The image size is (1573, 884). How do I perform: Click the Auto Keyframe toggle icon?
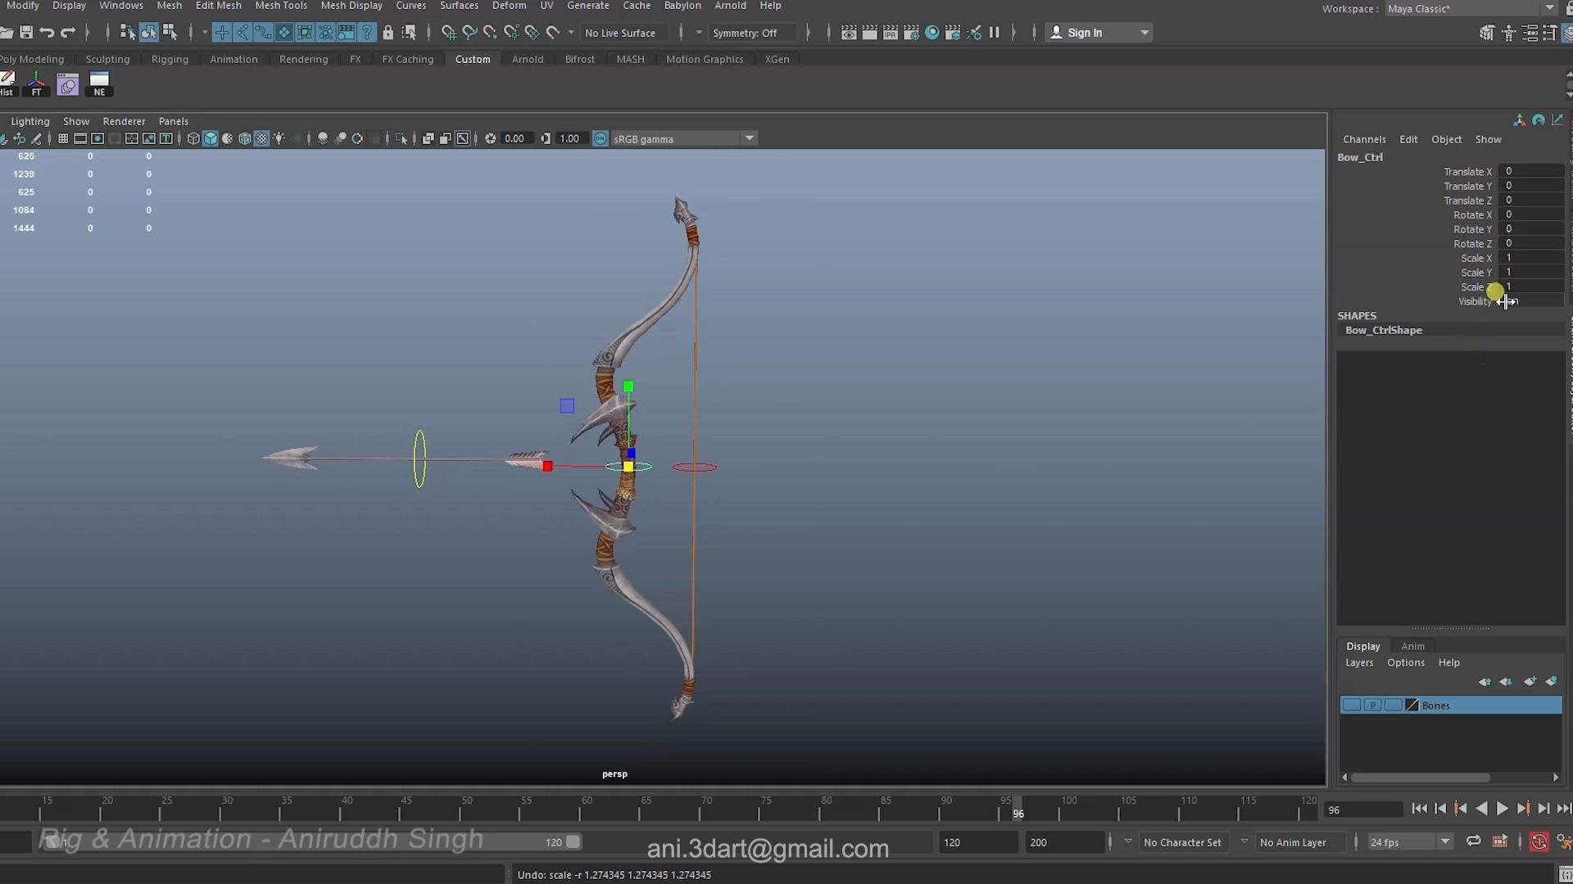click(x=1539, y=841)
